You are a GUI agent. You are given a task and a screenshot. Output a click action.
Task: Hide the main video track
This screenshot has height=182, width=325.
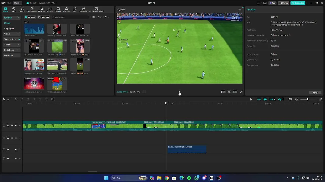(12, 126)
